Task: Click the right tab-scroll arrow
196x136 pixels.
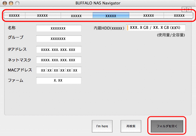Action: tap(189, 10)
